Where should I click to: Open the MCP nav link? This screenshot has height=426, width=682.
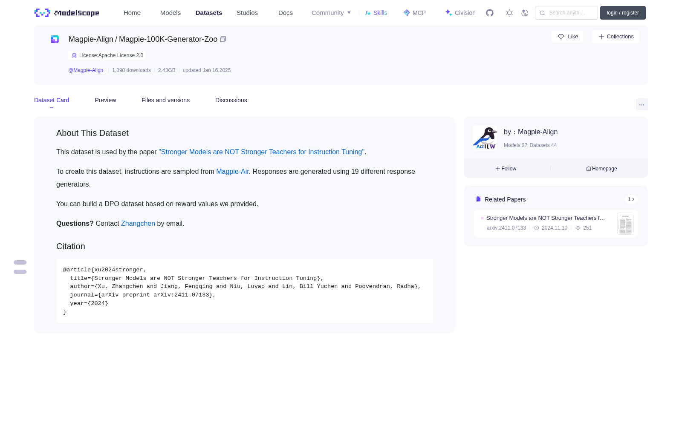[x=415, y=13]
